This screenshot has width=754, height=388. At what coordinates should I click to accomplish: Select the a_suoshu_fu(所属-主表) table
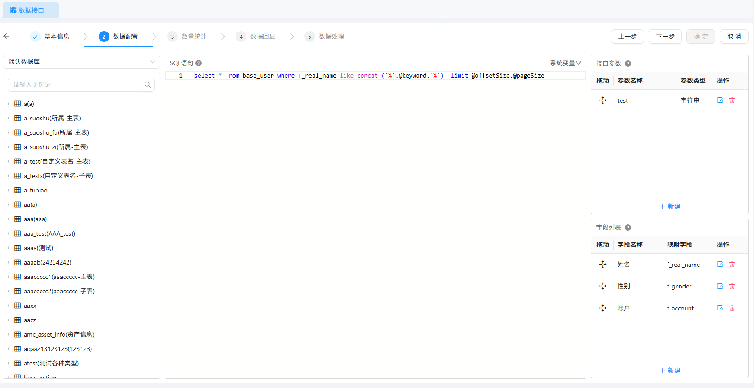56,132
